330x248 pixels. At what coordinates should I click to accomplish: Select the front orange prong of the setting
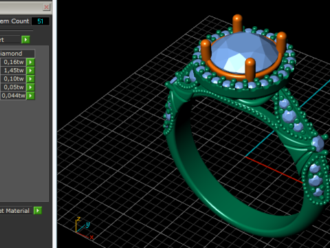click(250, 69)
